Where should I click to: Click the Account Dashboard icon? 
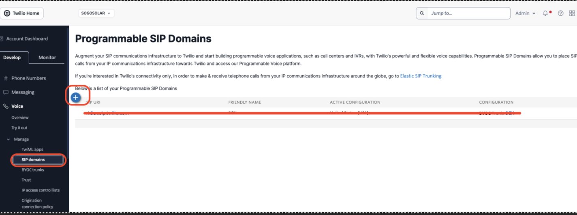point(2,39)
